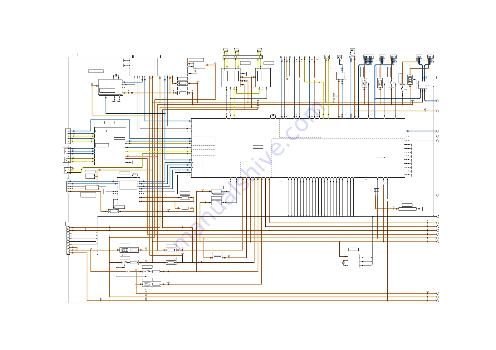
Task: Click the eight-pin connector at top
Action: [369, 57]
